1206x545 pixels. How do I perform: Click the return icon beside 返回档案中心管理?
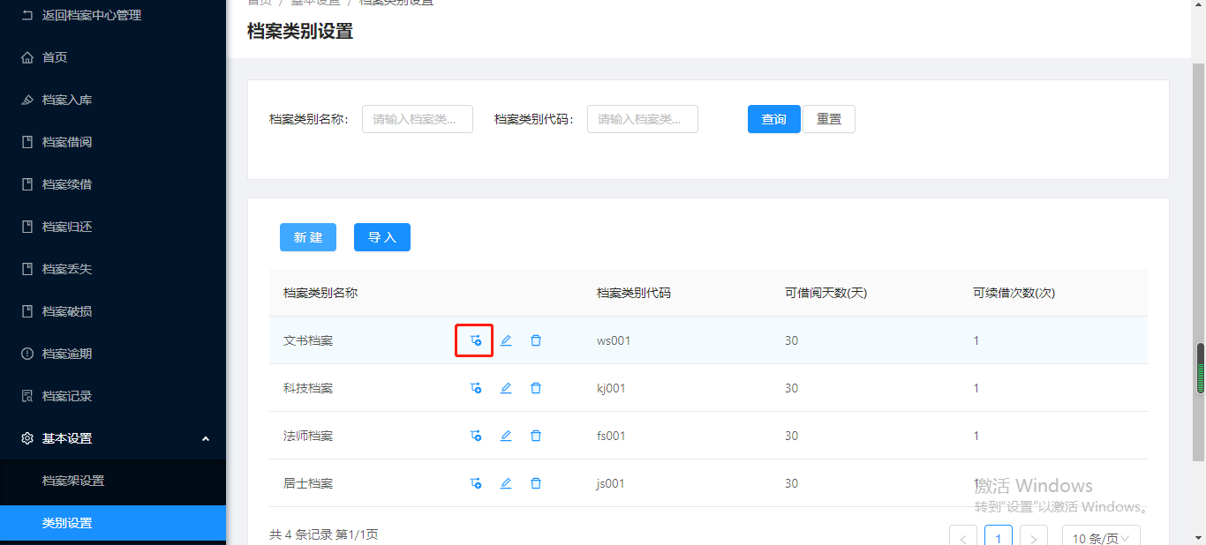point(27,15)
